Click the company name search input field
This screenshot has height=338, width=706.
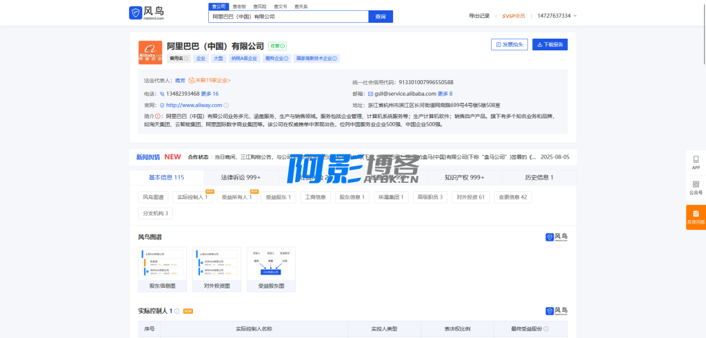pyautogui.click(x=288, y=16)
